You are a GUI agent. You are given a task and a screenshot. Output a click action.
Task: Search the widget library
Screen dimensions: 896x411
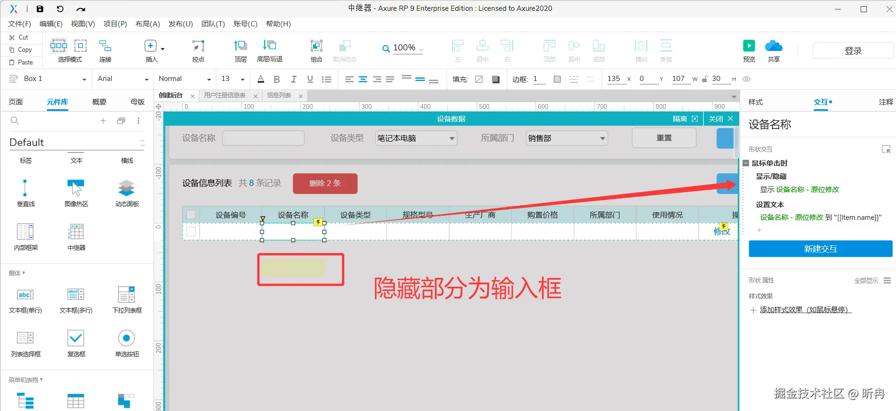click(x=15, y=121)
